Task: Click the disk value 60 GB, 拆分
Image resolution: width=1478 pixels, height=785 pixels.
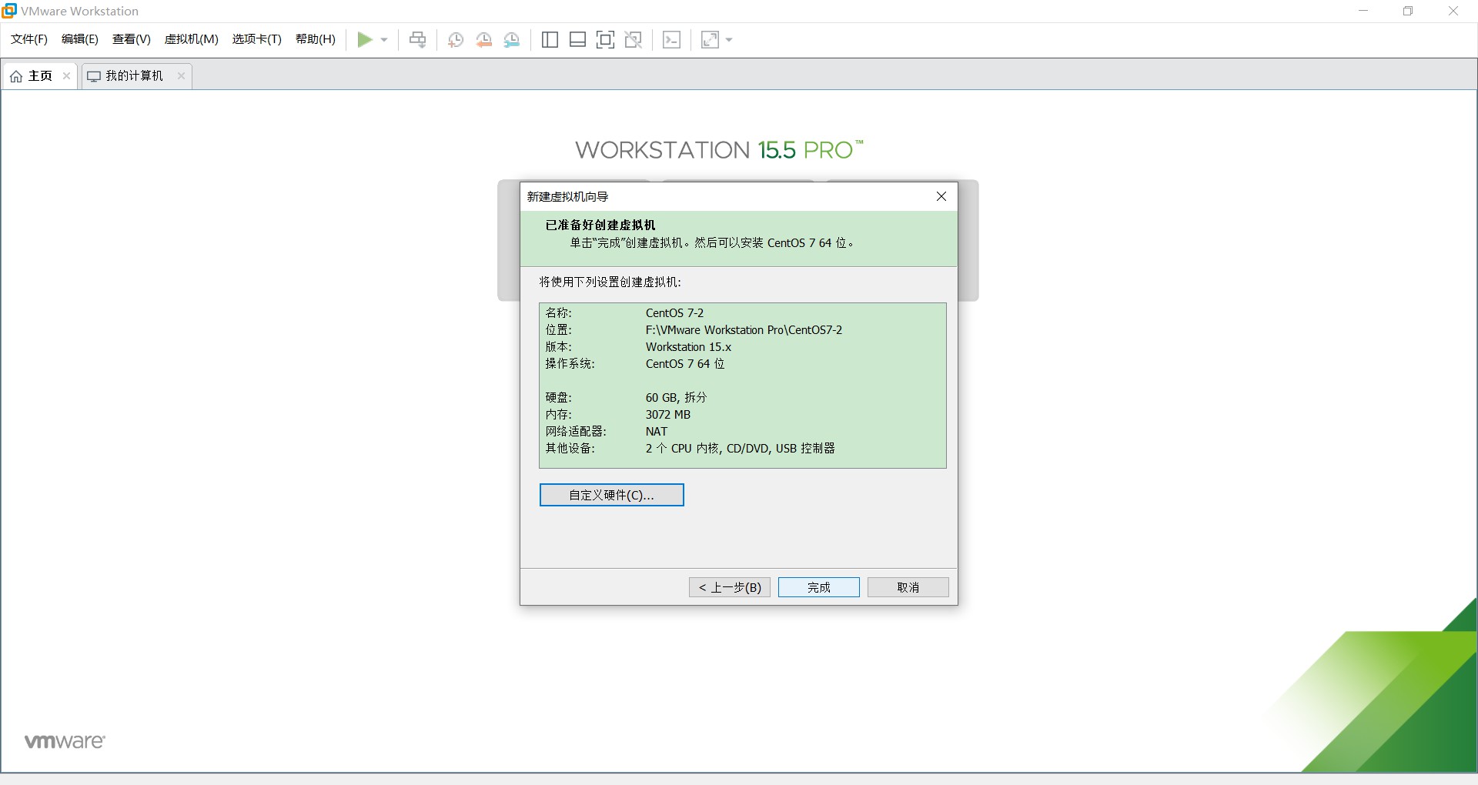Action: [676, 398]
